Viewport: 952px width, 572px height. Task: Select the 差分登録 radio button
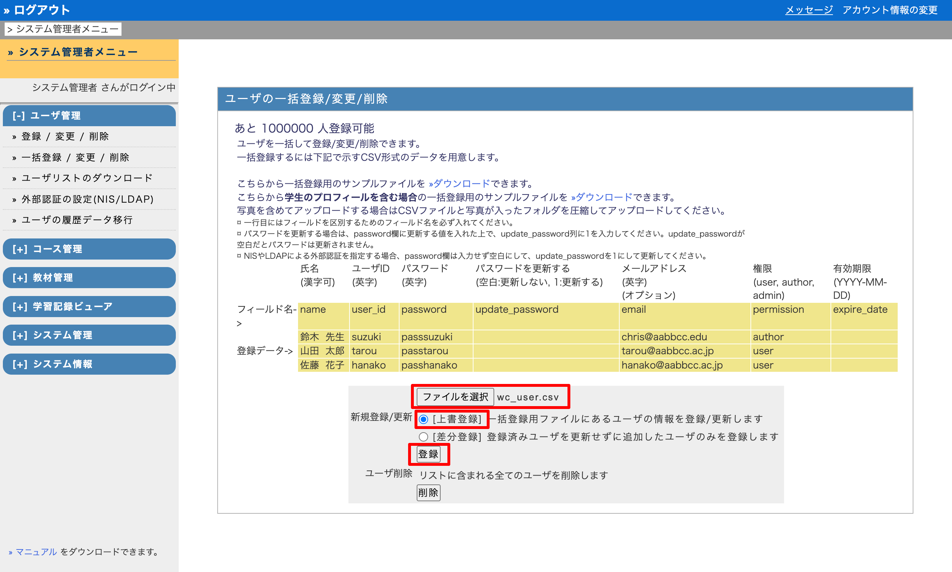[x=423, y=437]
